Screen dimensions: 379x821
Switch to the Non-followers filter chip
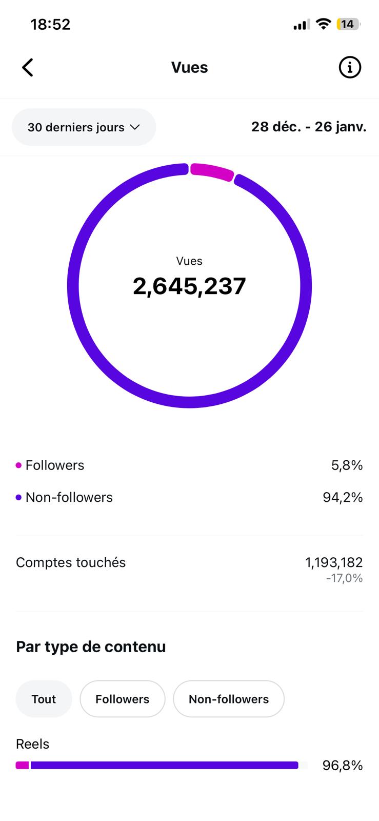228,699
